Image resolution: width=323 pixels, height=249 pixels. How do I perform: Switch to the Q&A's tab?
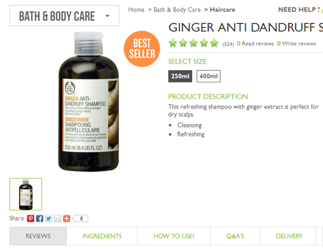click(x=235, y=236)
